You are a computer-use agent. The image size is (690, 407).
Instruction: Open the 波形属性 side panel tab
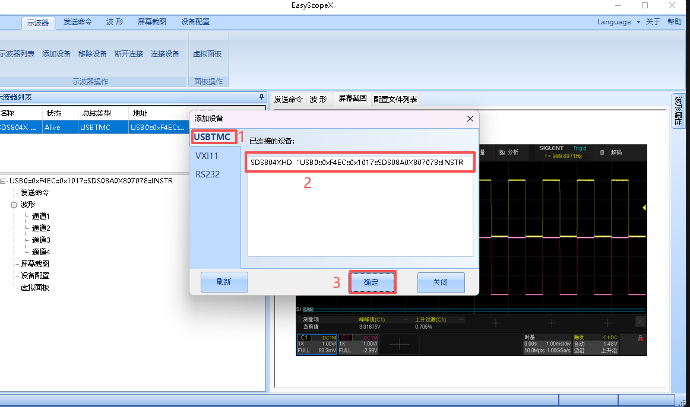coord(678,110)
